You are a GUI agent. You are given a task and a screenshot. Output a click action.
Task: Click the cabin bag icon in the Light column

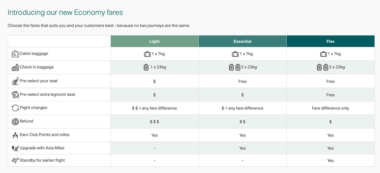pyautogui.click(x=147, y=54)
